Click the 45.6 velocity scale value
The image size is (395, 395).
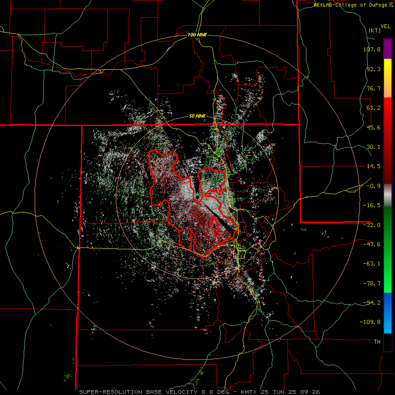coord(373,127)
